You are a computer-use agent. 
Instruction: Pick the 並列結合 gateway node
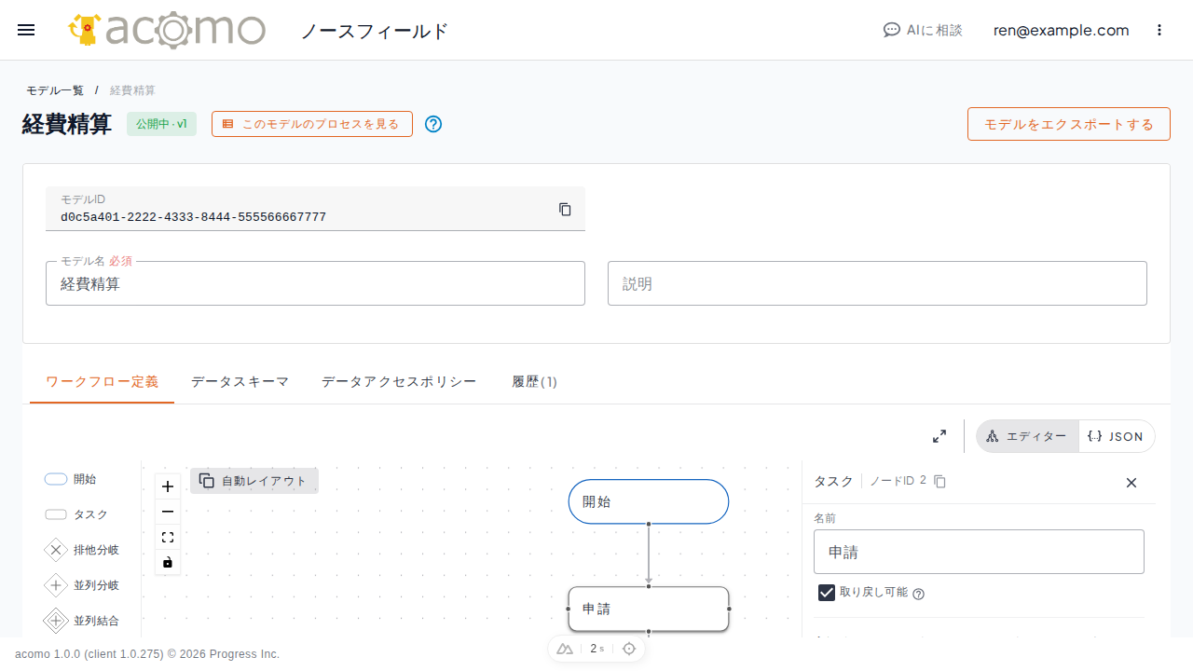81,621
